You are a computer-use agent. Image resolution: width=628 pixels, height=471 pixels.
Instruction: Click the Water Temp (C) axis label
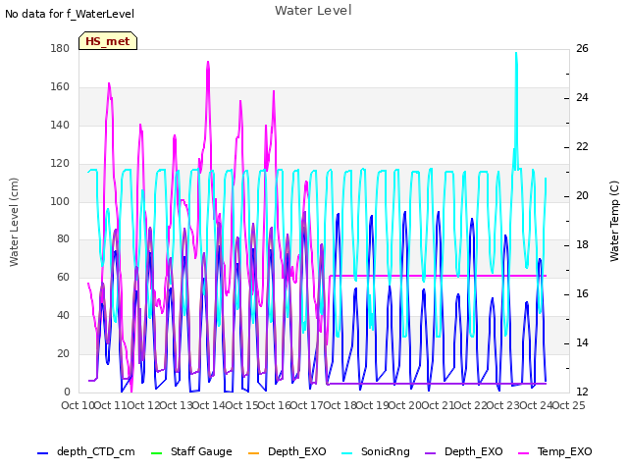coord(614,221)
